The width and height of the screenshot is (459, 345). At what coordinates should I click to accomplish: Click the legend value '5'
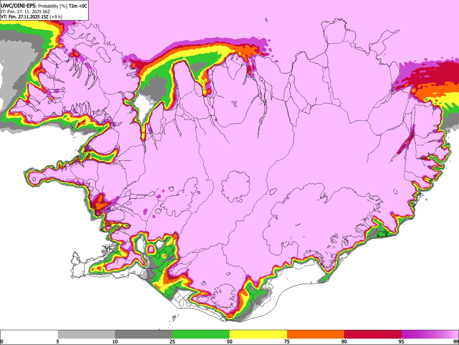click(57, 341)
